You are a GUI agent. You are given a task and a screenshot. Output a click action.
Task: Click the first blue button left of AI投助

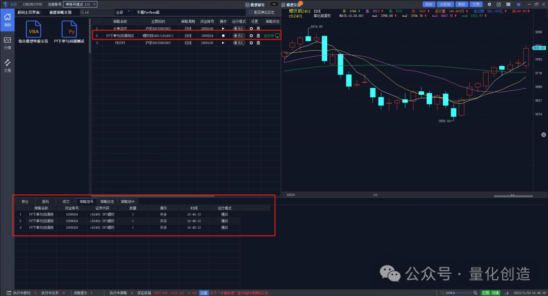point(429,4)
